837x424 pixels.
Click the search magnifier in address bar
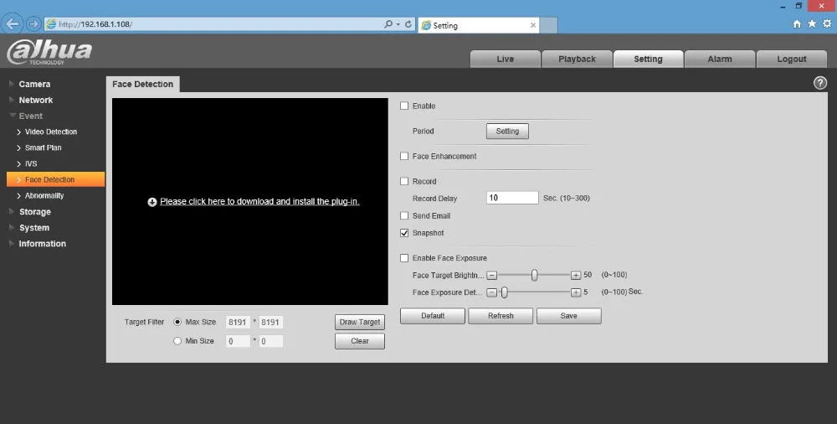388,24
